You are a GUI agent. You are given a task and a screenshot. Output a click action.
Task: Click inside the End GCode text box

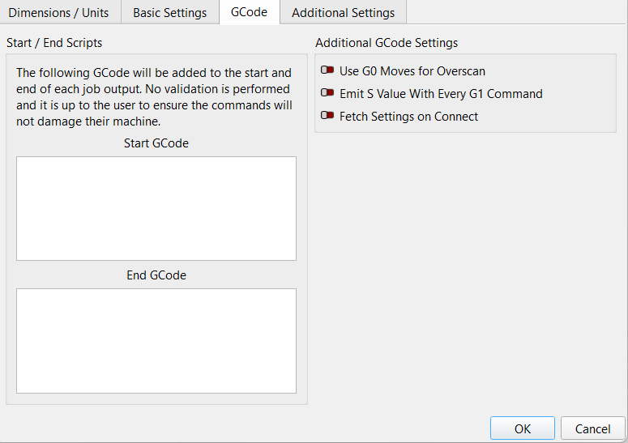point(156,340)
